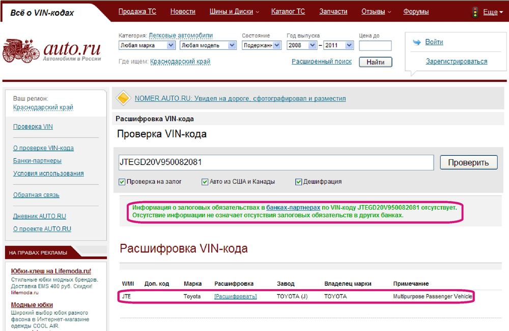
Task: Open the year-to 2011 dropdown
Action: coord(338,45)
